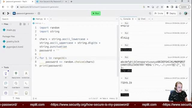Viewport: 192px width, 108px height.
Task: Open the History button in status bar
Action: pyautogui.click(x=113, y=98)
